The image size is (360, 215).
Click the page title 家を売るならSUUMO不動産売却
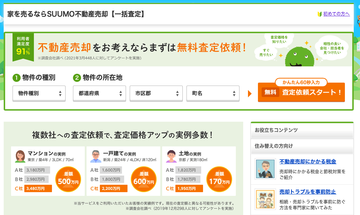click(76, 14)
